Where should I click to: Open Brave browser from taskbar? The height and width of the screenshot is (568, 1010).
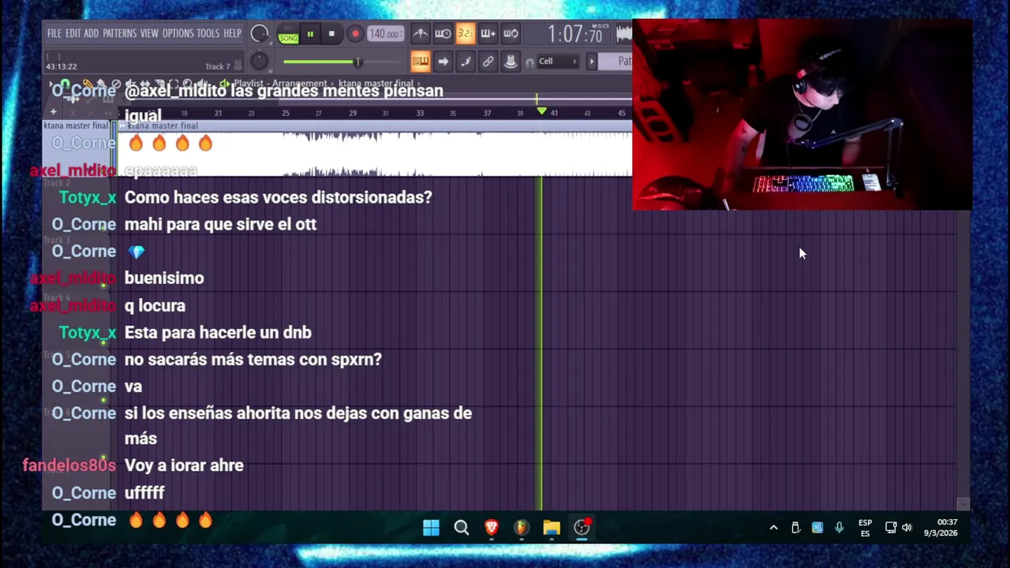point(492,528)
